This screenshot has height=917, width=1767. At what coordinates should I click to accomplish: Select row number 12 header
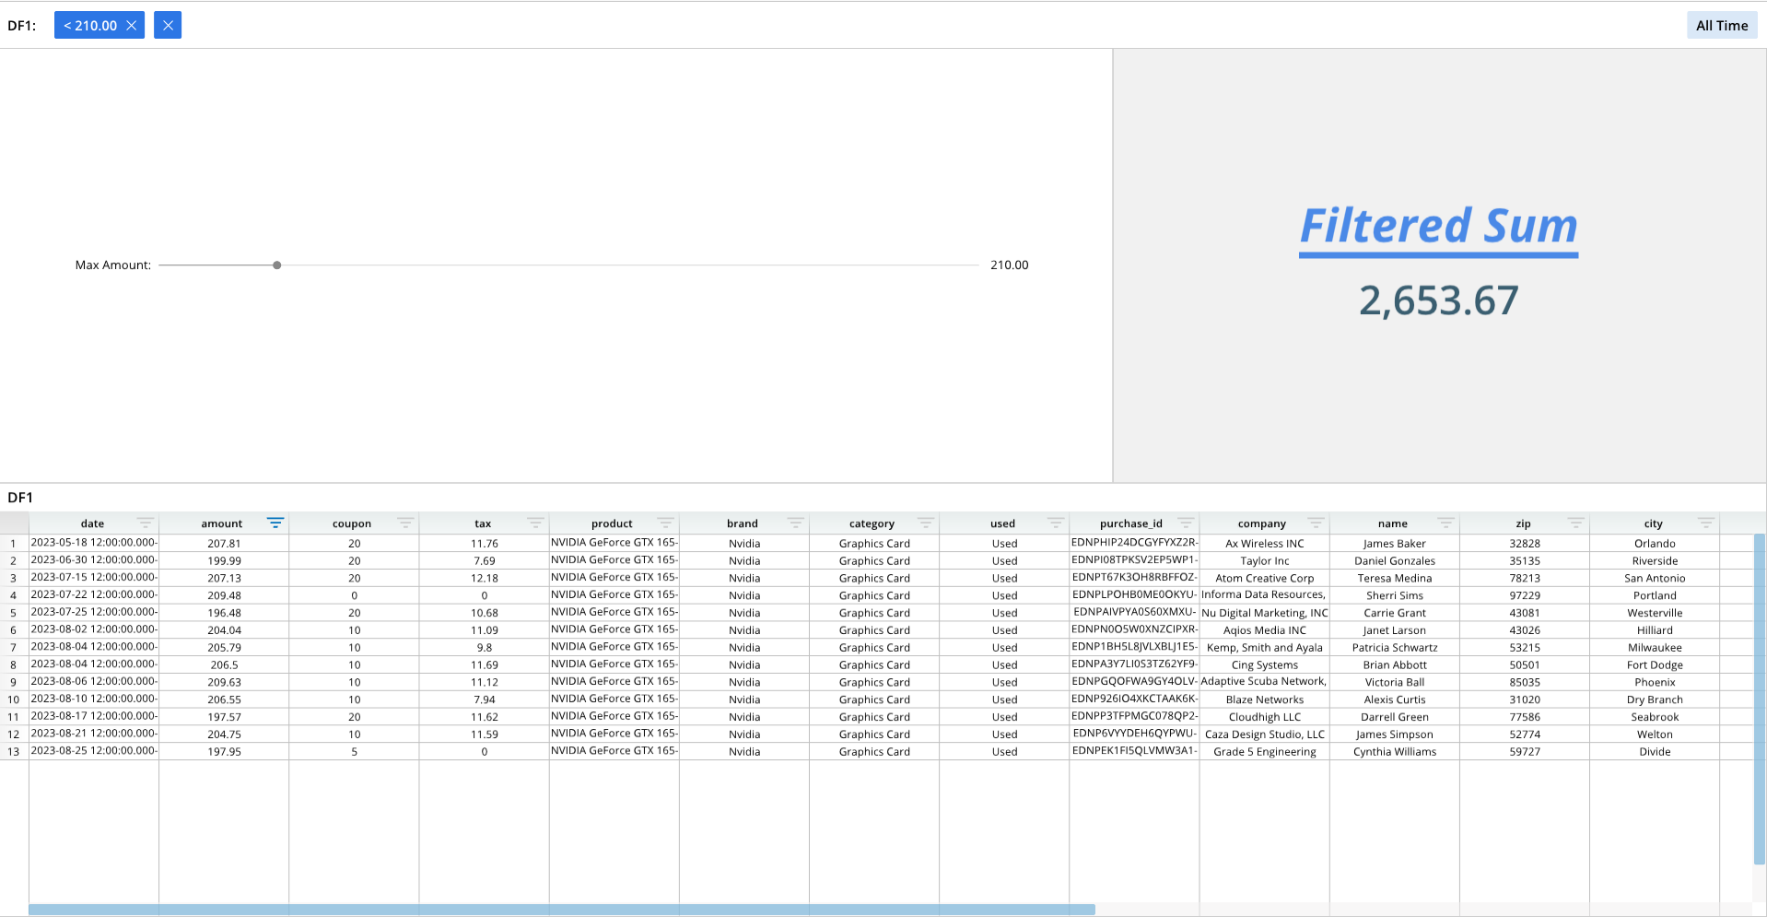click(x=14, y=735)
